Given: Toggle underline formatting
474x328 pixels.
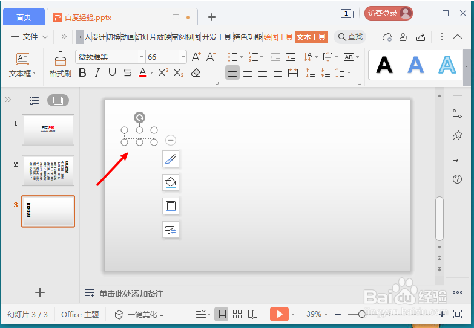Looking at the screenshot, I should [x=112, y=72].
